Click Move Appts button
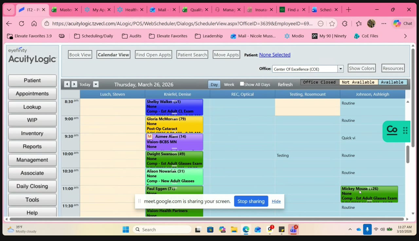Image resolution: width=419 pixels, height=241 pixels. pyautogui.click(x=226, y=55)
